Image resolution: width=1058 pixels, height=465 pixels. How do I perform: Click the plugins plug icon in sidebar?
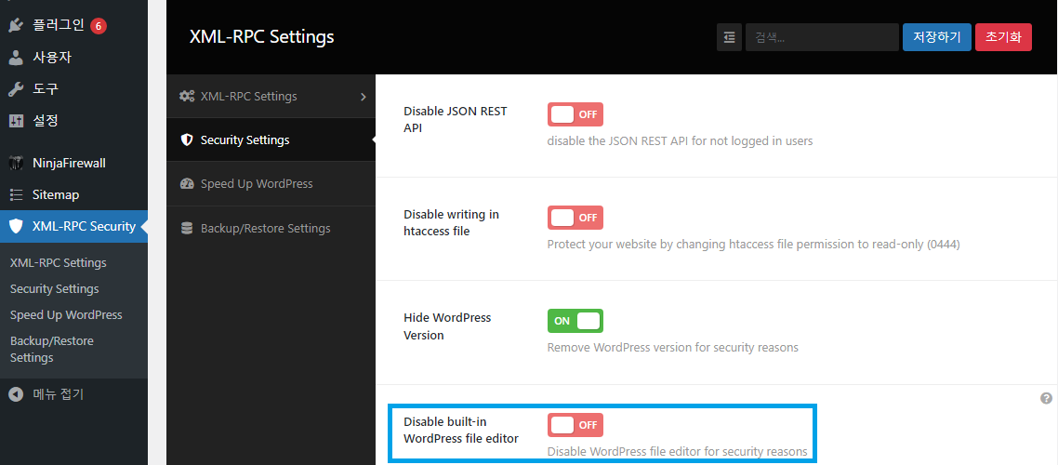click(x=16, y=25)
